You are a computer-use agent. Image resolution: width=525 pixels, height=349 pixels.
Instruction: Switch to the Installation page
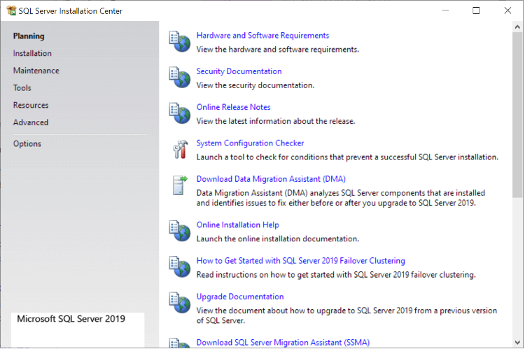[x=32, y=53]
